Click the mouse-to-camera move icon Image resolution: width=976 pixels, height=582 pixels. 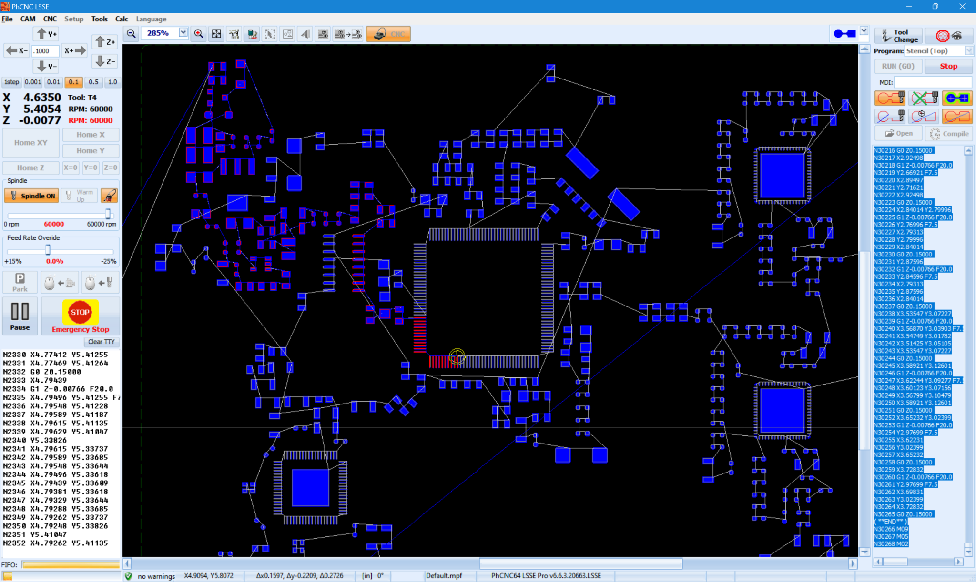coord(60,283)
